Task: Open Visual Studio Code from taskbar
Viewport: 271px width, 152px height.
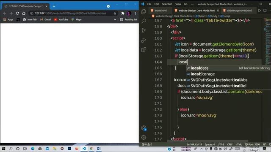Action: point(84,149)
